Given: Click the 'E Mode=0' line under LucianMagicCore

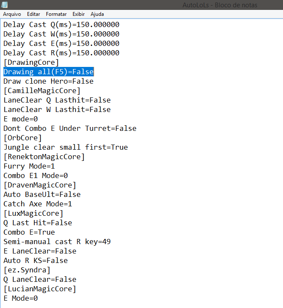Looking at the screenshot, I should (x=21, y=298).
